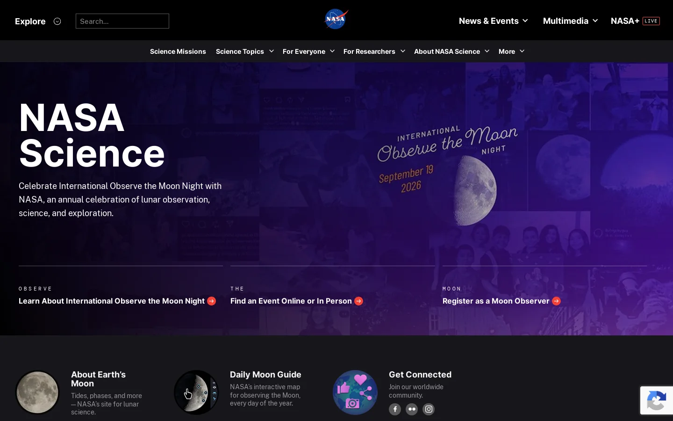The height and width of the screenshot is (421, 673).
Task: Click the Daily Moon Guide thumbnail
Action: (196, 392)
